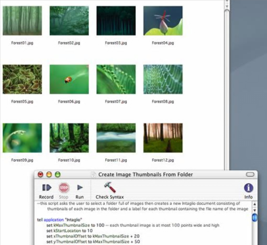Click the image window scrollbar arrow
267x245 pixels.
[x=227, y=7]
